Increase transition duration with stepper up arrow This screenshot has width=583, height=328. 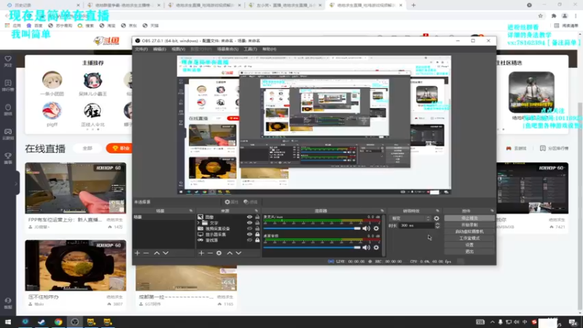click(437, 224)
